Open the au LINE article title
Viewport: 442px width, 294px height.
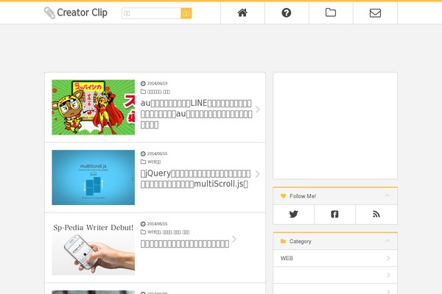pos(197,114)
